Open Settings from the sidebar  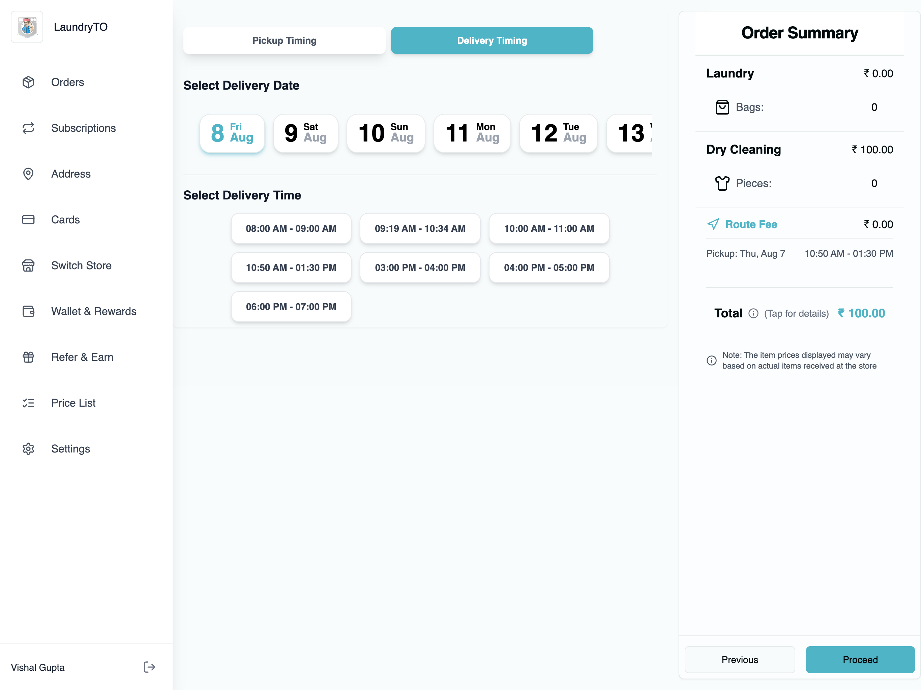[x=86, y=449]
